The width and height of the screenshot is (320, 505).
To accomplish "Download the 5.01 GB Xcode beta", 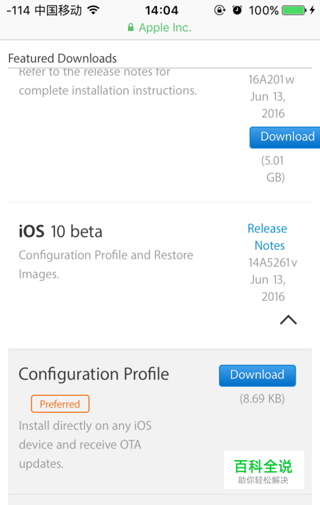I will [x=285, y=137].
